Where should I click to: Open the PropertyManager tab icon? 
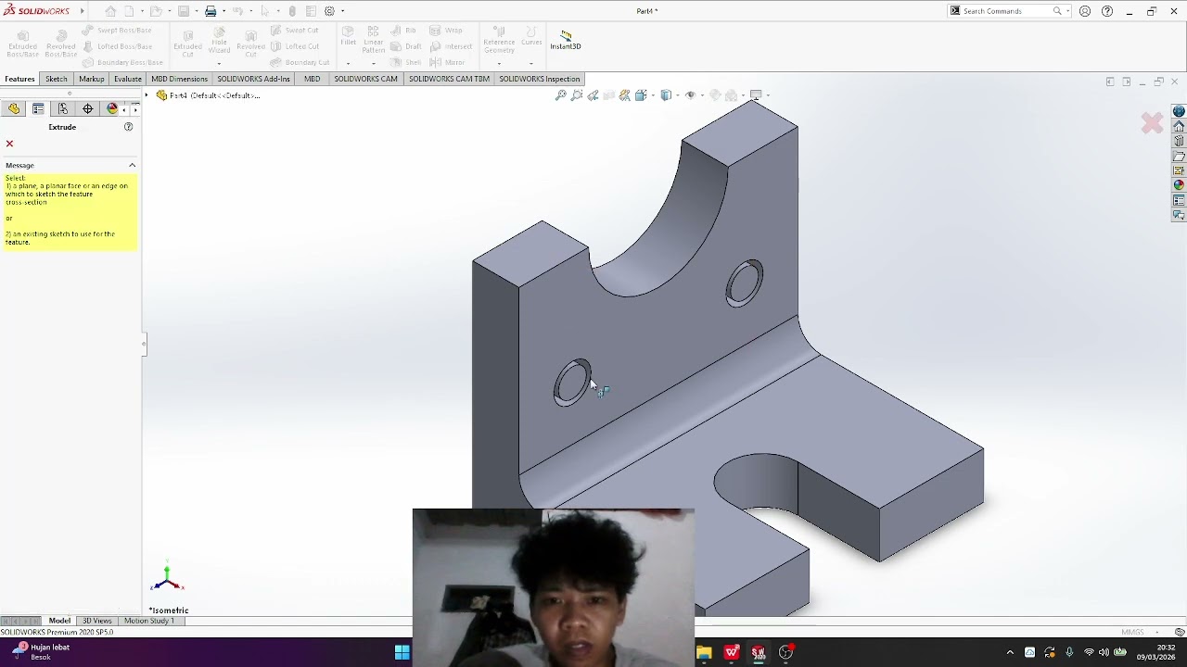[38, 108]
